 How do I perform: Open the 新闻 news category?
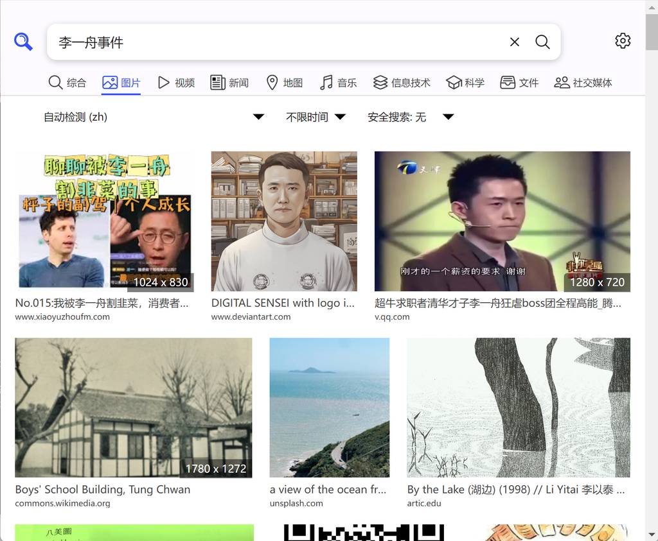pos(229,83)
